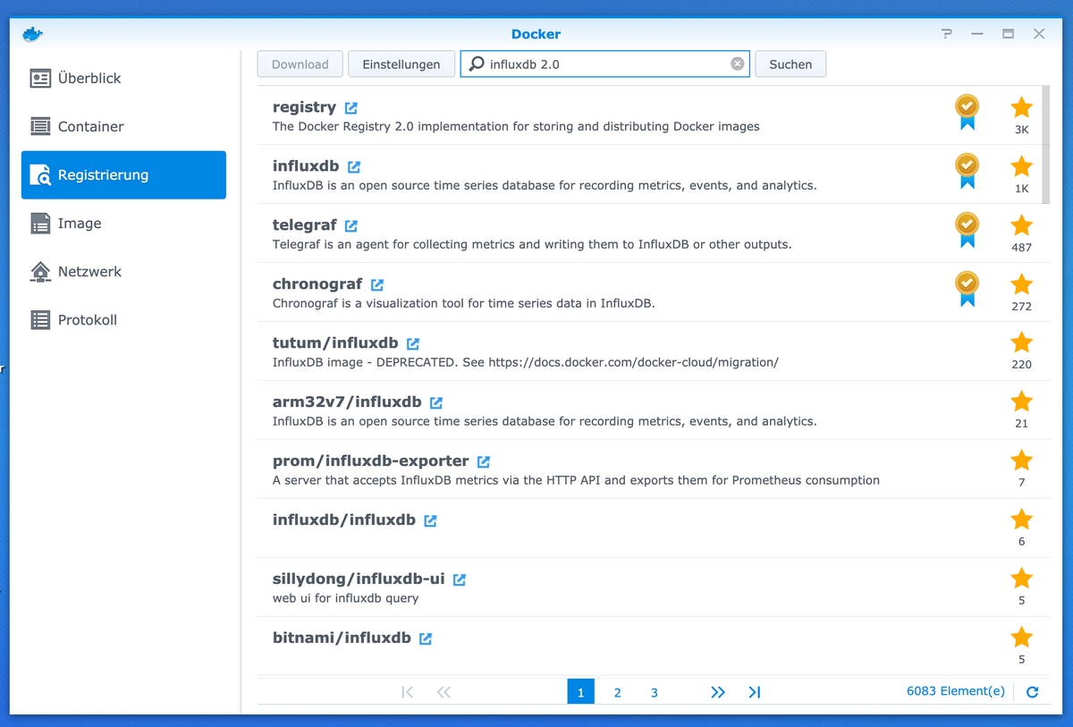1073x727 pixels.
Task: Refresh the registry results list
Action: [1033, 692]
